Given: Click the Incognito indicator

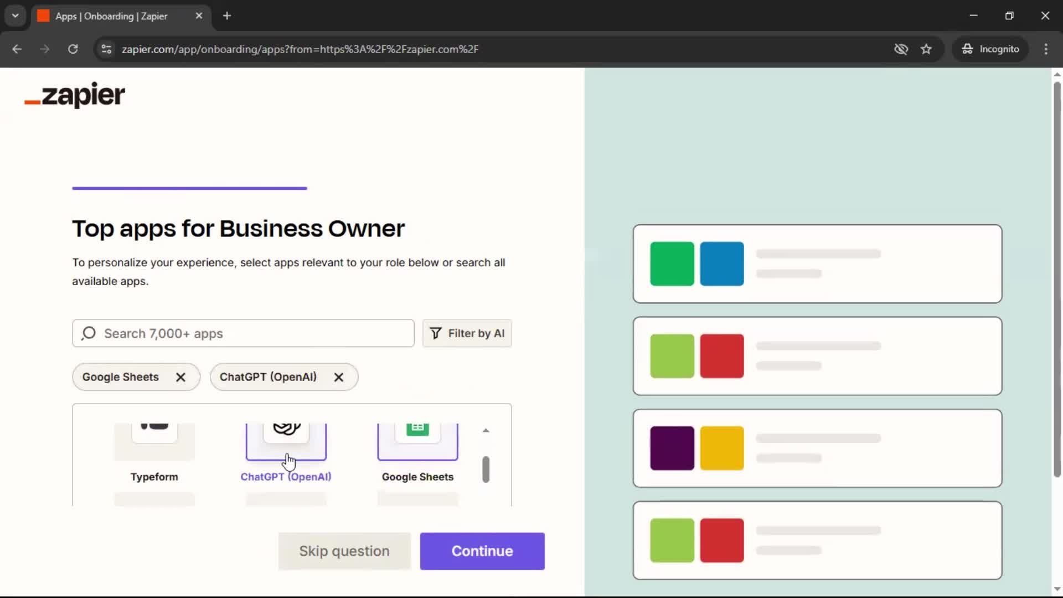Looking at the screenshot, I should (x=990, y=49).
